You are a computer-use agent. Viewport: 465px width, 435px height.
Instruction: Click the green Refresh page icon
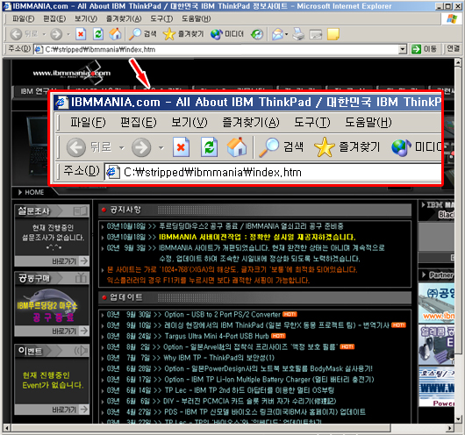click(x=98, y=34)
